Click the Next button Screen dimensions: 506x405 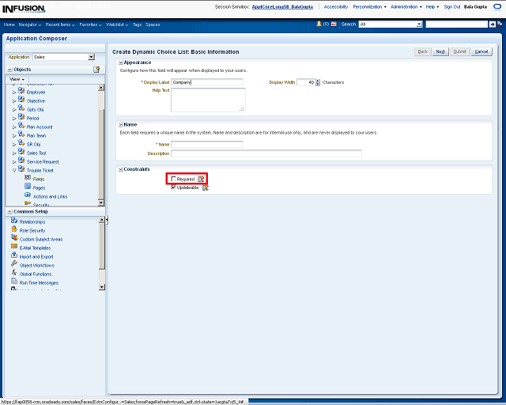point(440,51)
